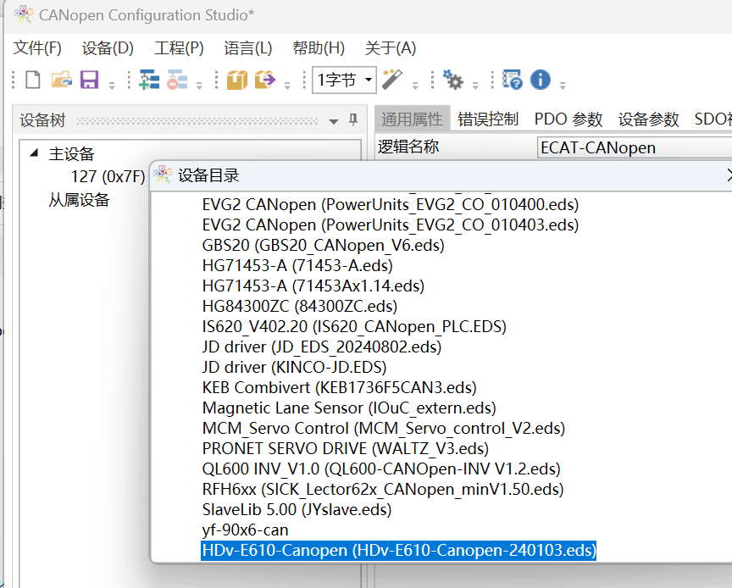Pin the 设备树 panel
Image resolution: width=732 pixels, height=588 pixels.
coord(353,120)
